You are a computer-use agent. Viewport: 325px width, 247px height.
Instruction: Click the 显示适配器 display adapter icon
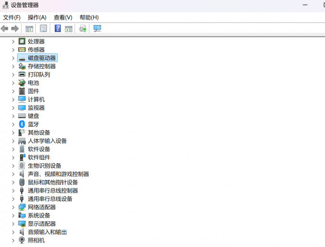[22, 224]
